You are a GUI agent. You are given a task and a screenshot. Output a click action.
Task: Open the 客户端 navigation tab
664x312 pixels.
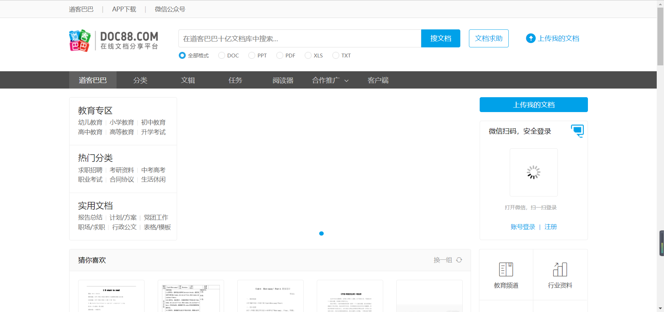(378, 80)
